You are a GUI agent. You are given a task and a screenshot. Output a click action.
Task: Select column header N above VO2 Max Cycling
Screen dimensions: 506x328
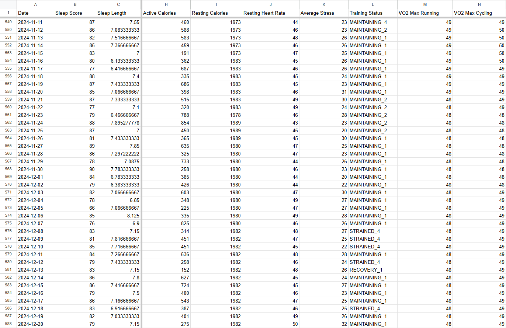click(x=479, y=4)
